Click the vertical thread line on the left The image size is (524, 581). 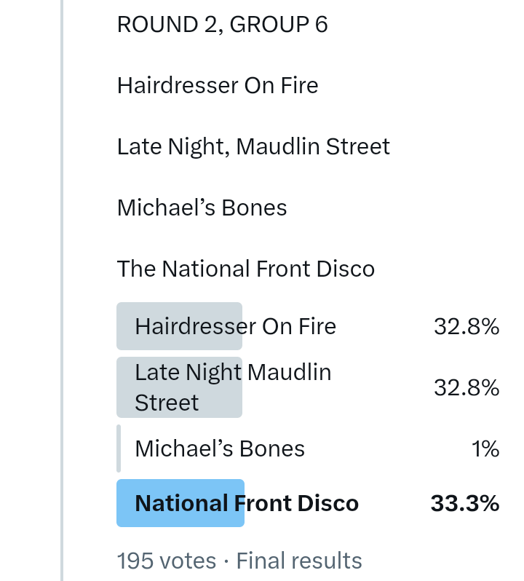(63, 291)
